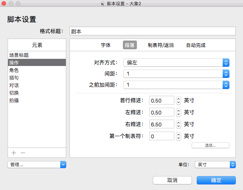Go to the 自动完成 tab
243x190 pixels.
click(x=196, y=45)
